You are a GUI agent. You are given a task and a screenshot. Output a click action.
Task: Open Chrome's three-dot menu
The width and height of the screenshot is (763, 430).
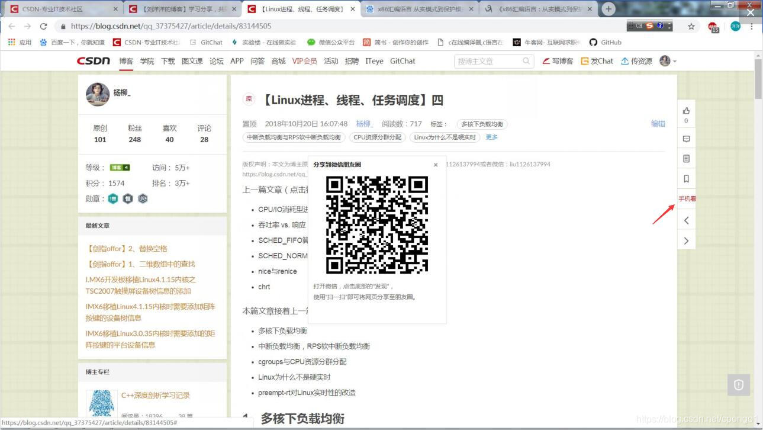[752, 26]
